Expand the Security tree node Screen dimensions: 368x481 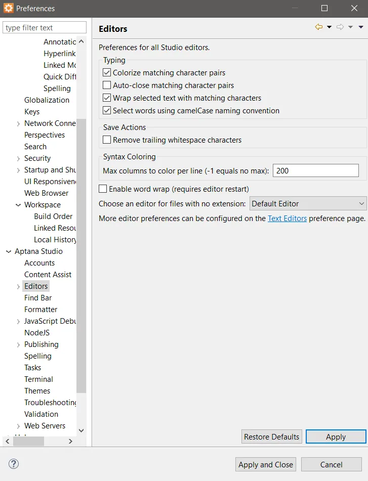(x=18, y=159)
